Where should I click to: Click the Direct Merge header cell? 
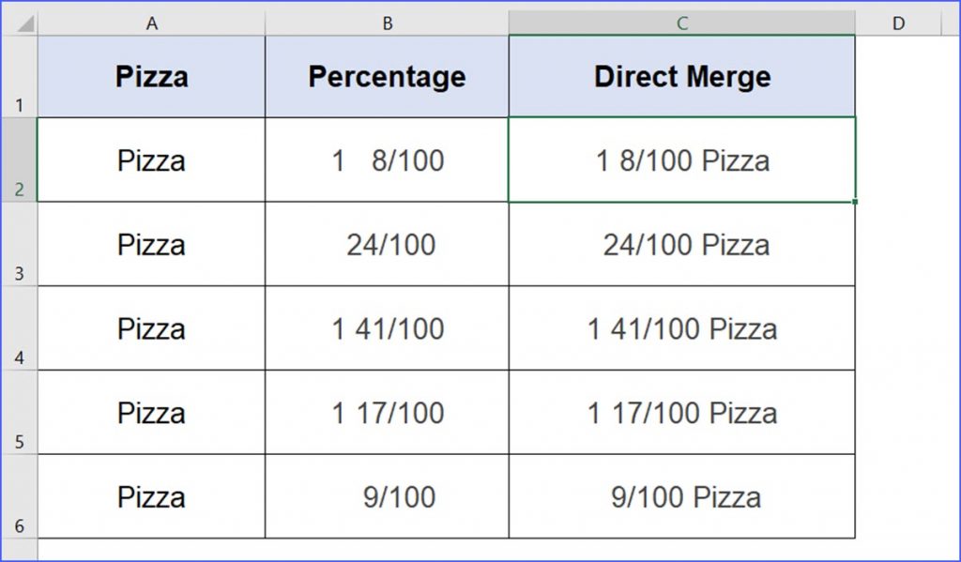682,77
